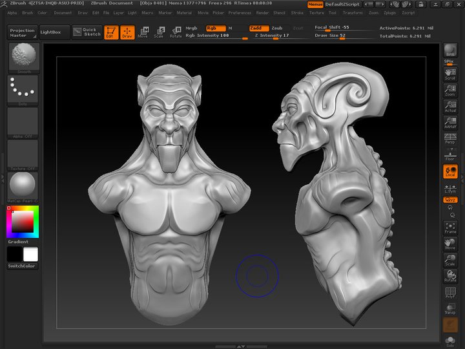Image resolution: width=465 pixels, height=349 pixels.
Task: Open the Preferences menu
Action: tap(240, 13)
